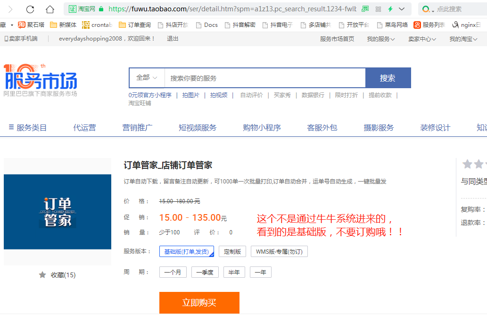Screen dimensions: 487x315
Task: Open 服务类目 menu
Action: pyautogui.click(x=28, y=127)
